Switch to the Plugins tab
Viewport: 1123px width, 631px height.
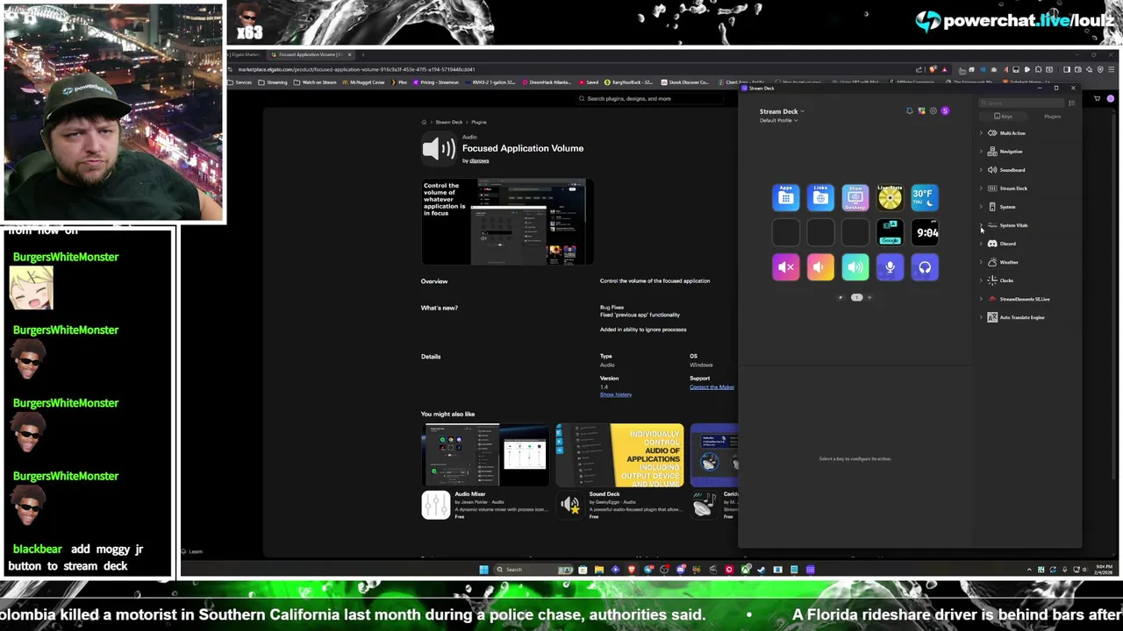click(x=1052, y=116)
